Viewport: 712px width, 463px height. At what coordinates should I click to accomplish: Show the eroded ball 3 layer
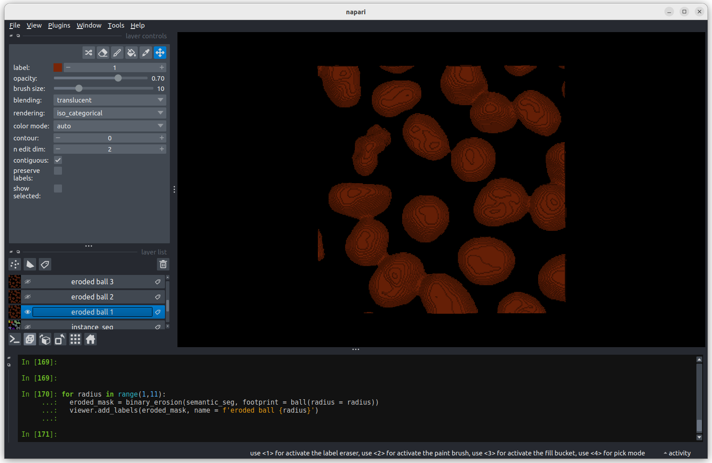tap(28, 282)
